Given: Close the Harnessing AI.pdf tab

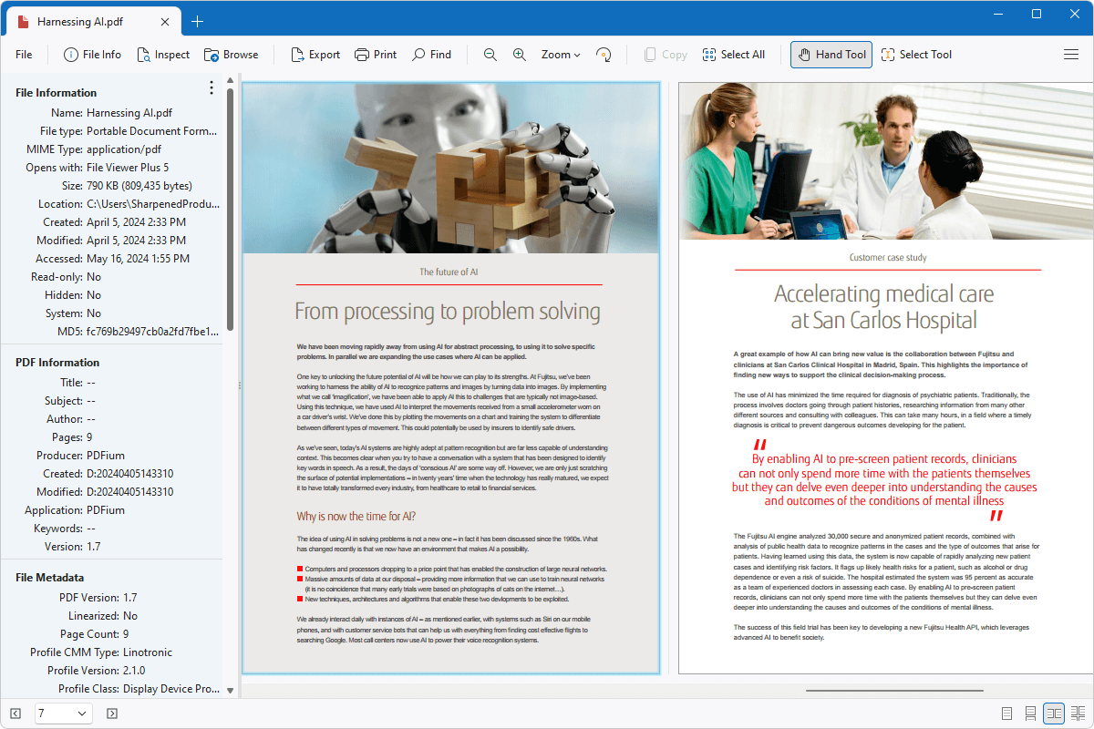Looking at the screenshot, I should [167, 21].
